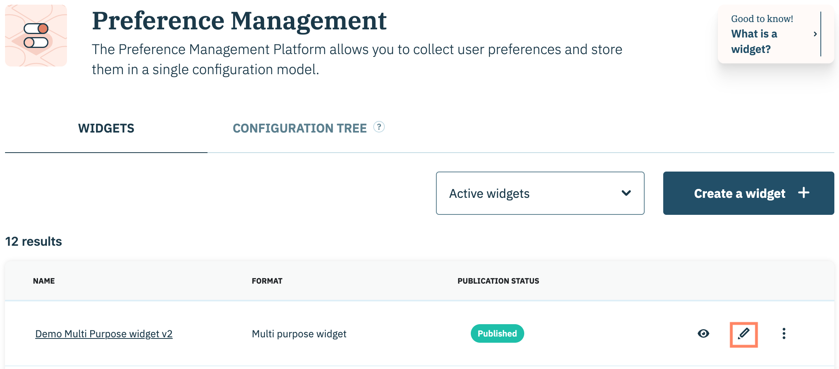Screen dimensions: 839x369
Task: Click the 12 results count text
Action: 34,241
